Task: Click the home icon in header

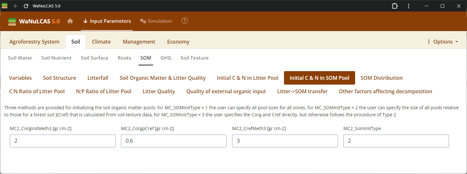Action: pos(70,21)
